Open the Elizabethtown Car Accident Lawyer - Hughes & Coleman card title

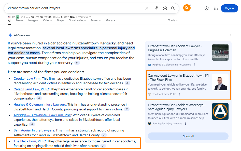pyautogui.click(x=175, y=48)
